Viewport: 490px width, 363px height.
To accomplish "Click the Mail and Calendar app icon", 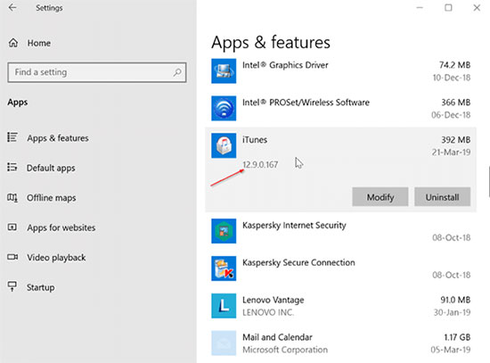I will click(x=224, y=343).
